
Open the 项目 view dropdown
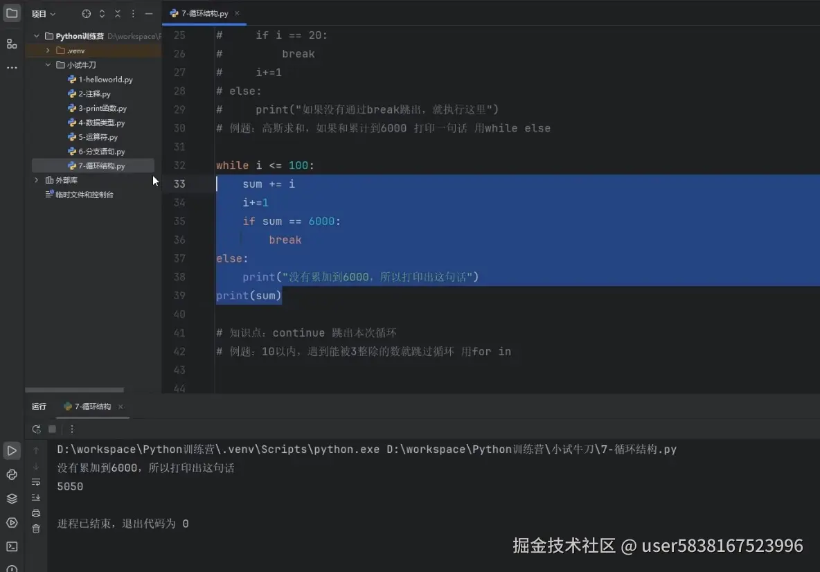(x=43, y=13)
